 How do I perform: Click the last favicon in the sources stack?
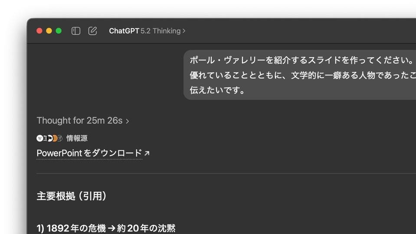(x=60, y=138)
